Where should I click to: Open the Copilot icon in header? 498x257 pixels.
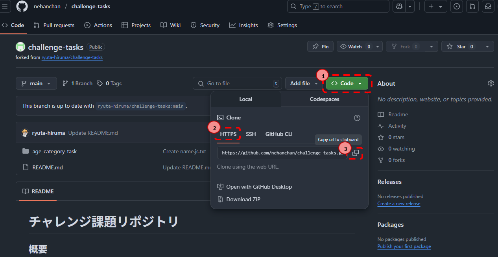click(399, 6)
